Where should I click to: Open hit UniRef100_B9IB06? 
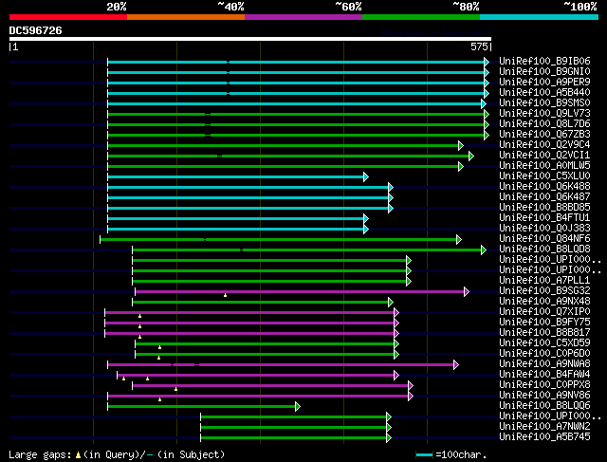(x=544, y=61)
